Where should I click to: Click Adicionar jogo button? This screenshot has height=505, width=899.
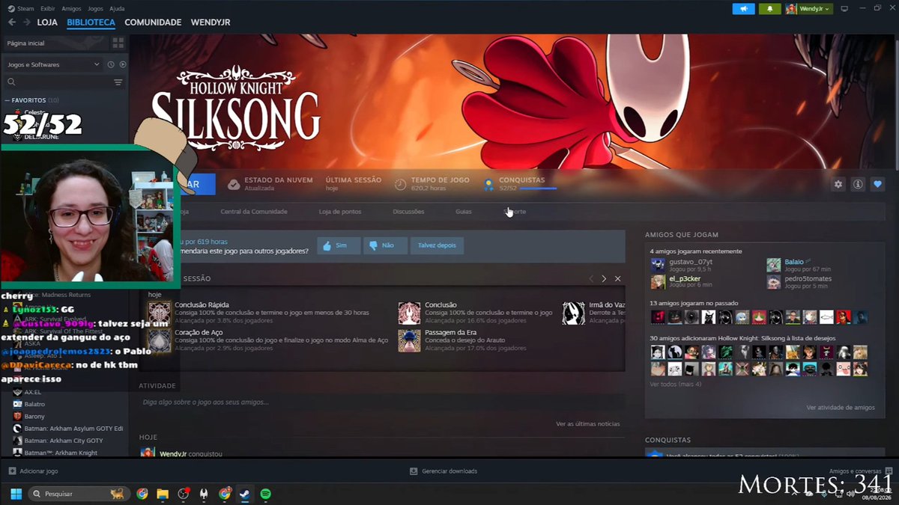[x=33, y=471]
